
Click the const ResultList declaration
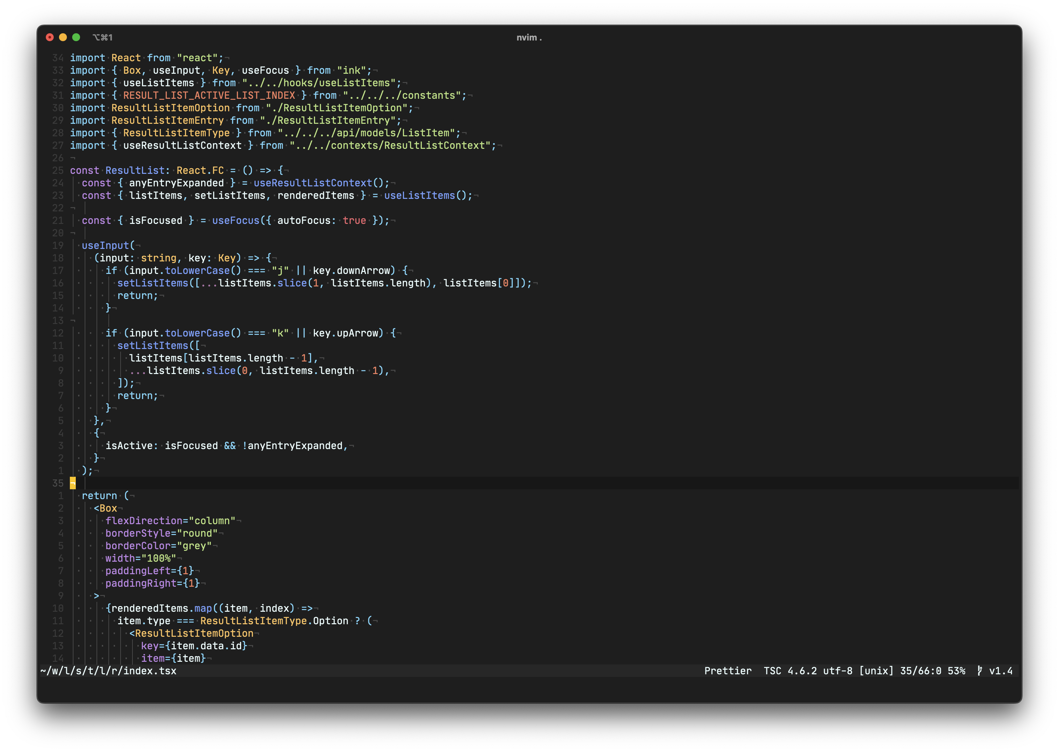tap(134, 171)
